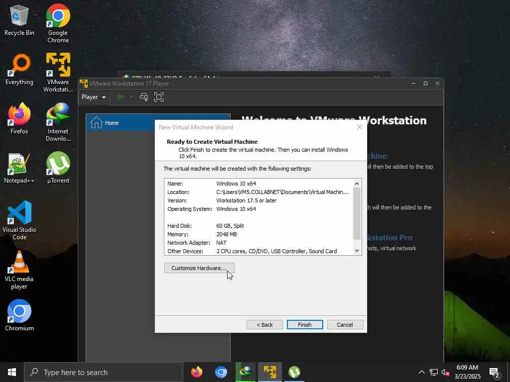Image resolution: width=510 pixels, height=382 pixels.
Task: Click the '60 GB, Split' hard disk value
Action: pos(230,226)
